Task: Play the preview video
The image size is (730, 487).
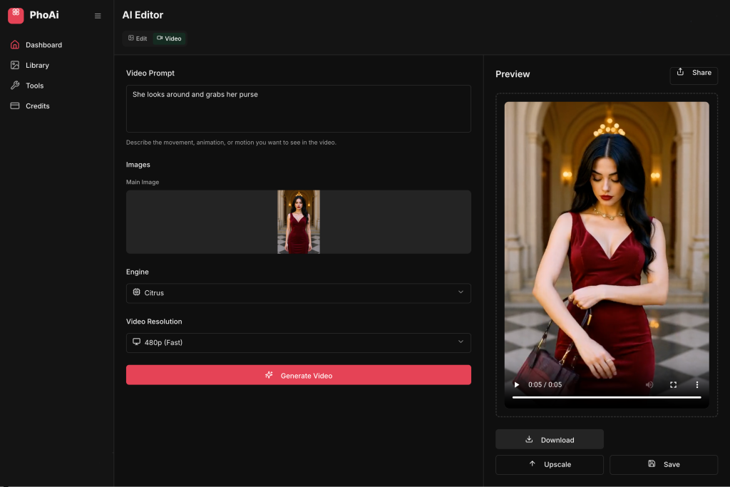Action: pyautogui.click(x=517, y=384)
